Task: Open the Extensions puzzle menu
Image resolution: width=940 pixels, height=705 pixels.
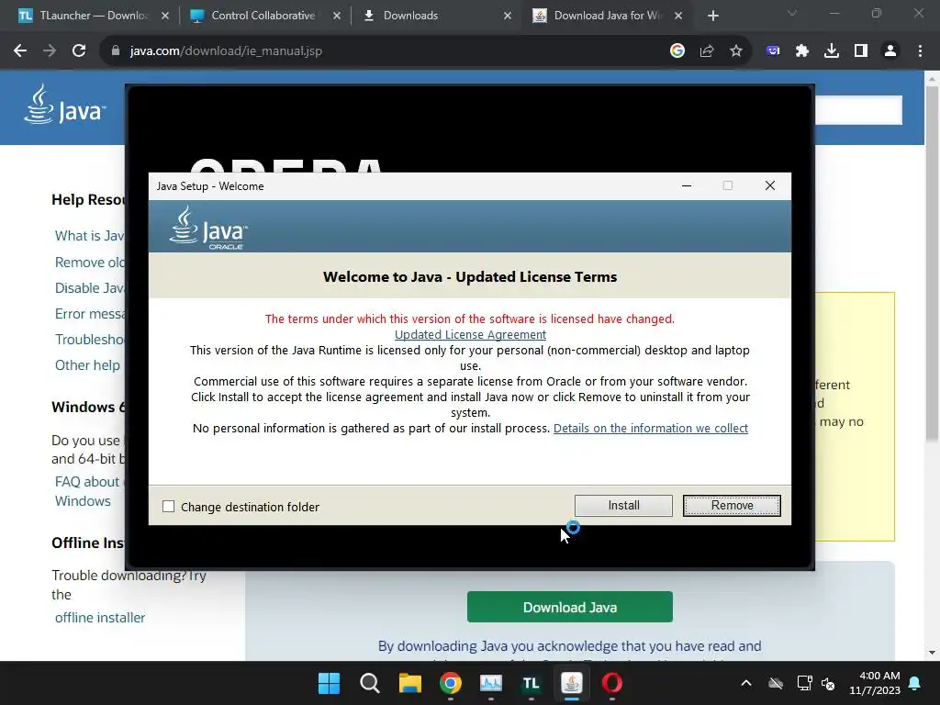Action: tap(802, 51)
